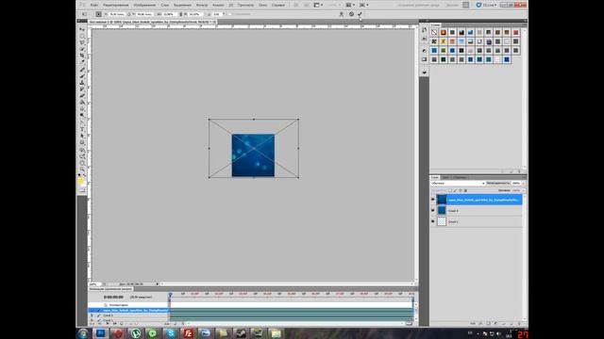Viewport: 604px width, 339px height.
Task: Select the Rectangular Marquee tool
Action: click(82, 36)
